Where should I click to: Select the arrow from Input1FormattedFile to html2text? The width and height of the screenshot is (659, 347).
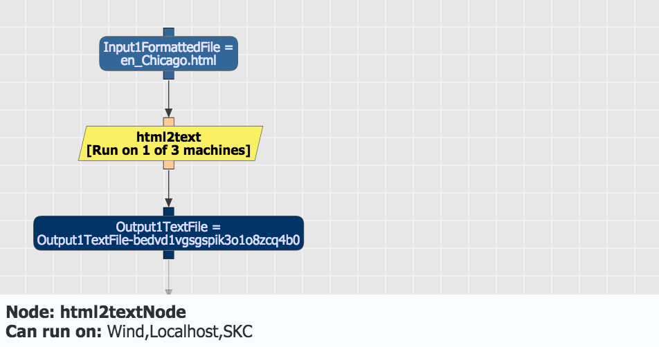pyautogui.click(x=168, y=98)
